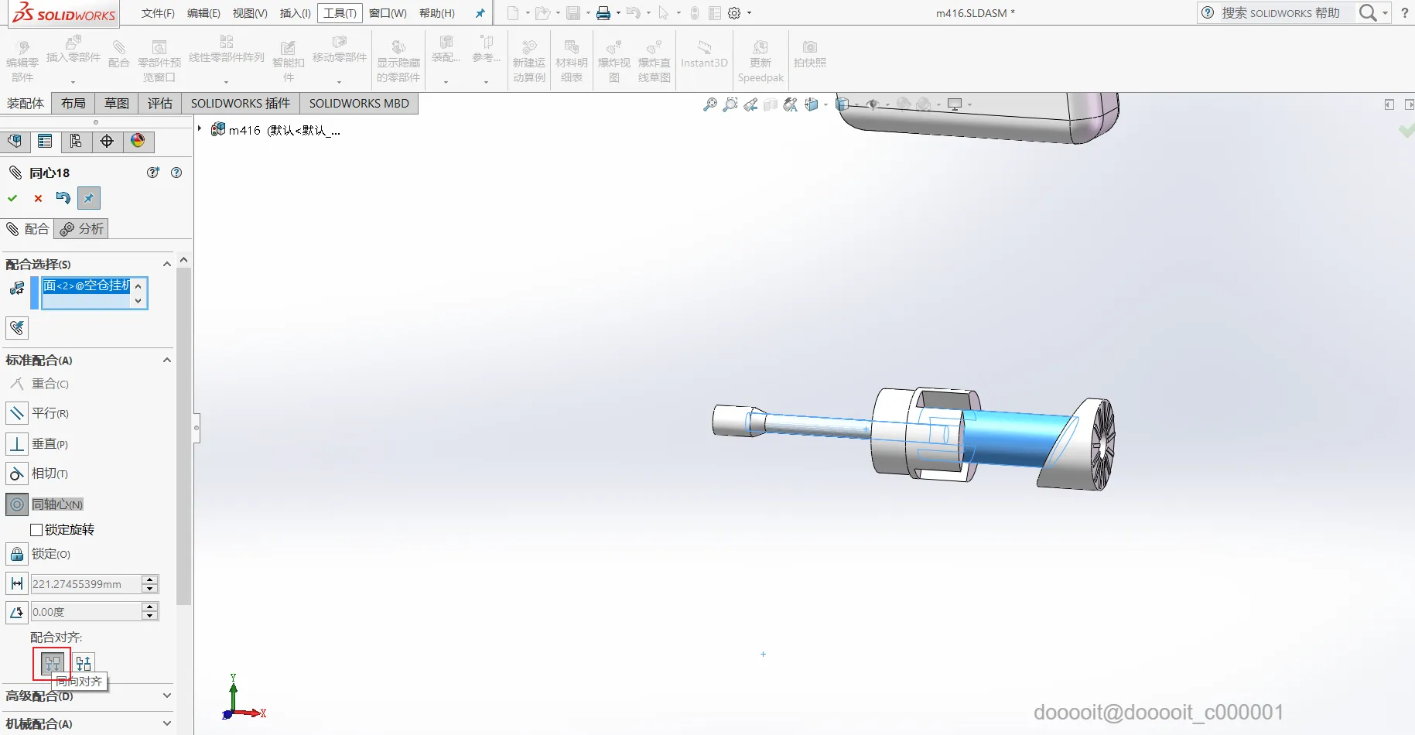Click the Print icon in the title bar
Viewport: 1415px width, 735px height.
(603, 13)
